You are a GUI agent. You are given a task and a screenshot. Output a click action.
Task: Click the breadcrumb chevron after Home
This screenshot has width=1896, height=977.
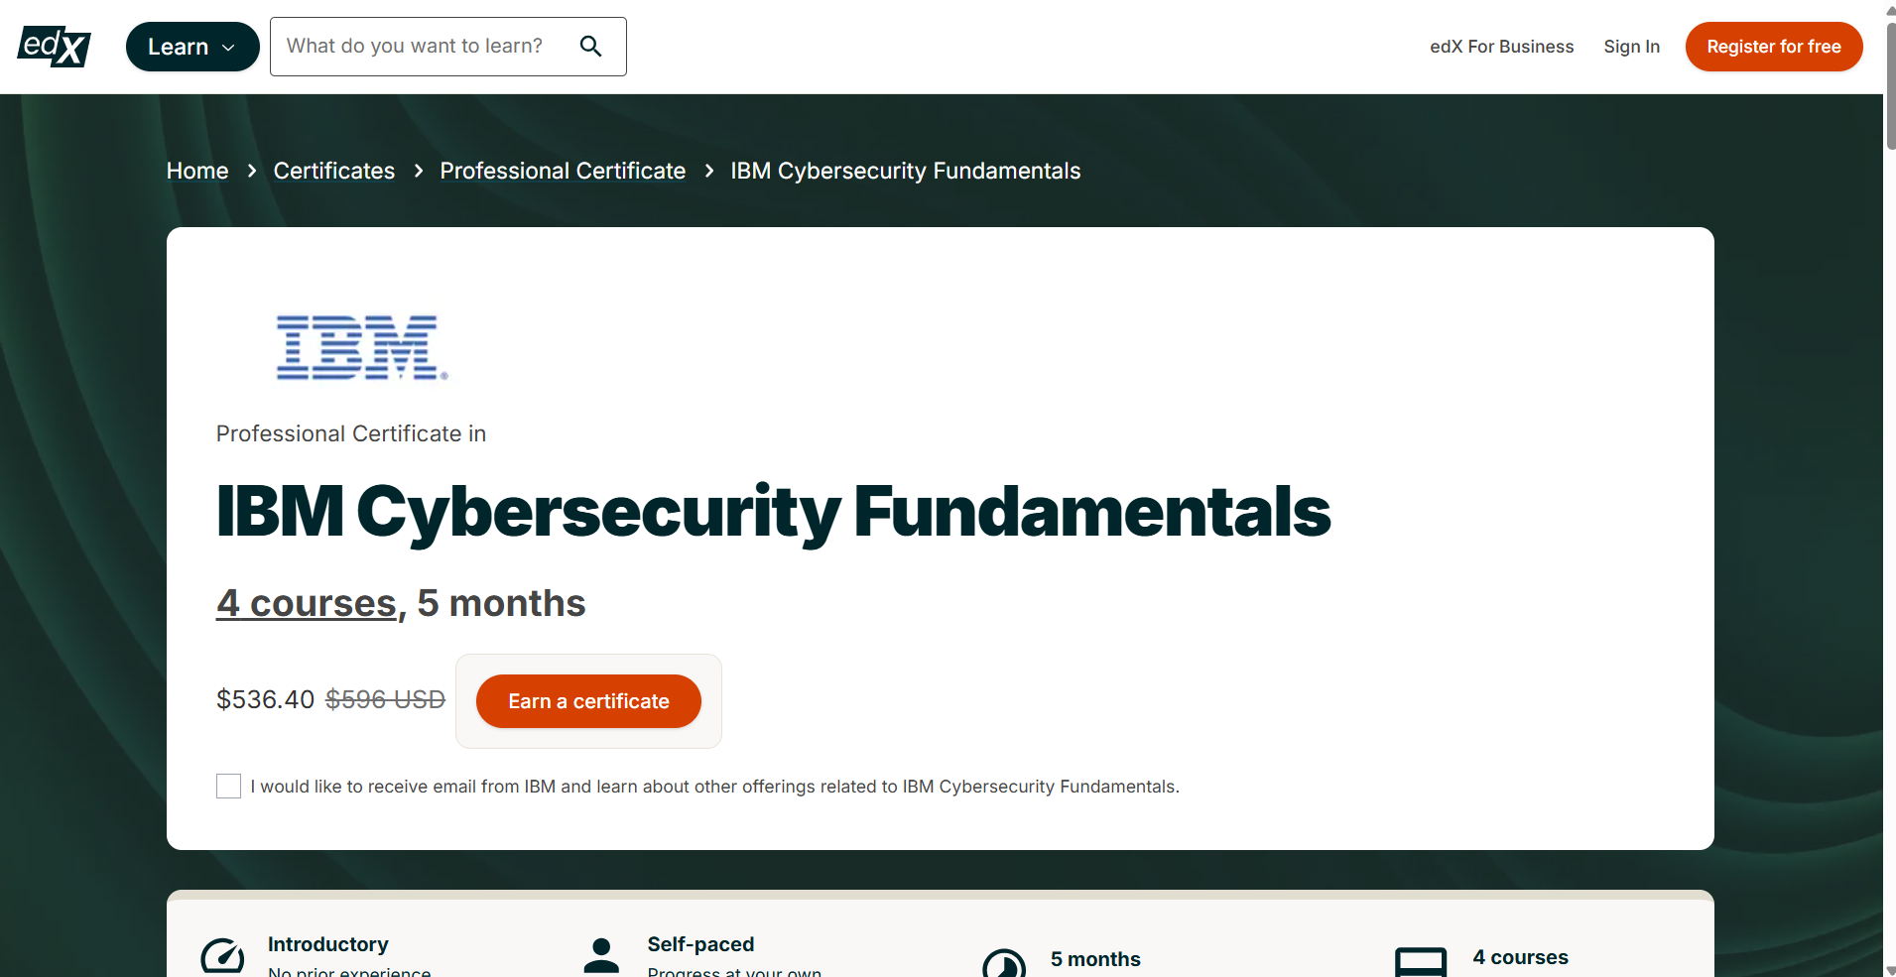point(251,171)
